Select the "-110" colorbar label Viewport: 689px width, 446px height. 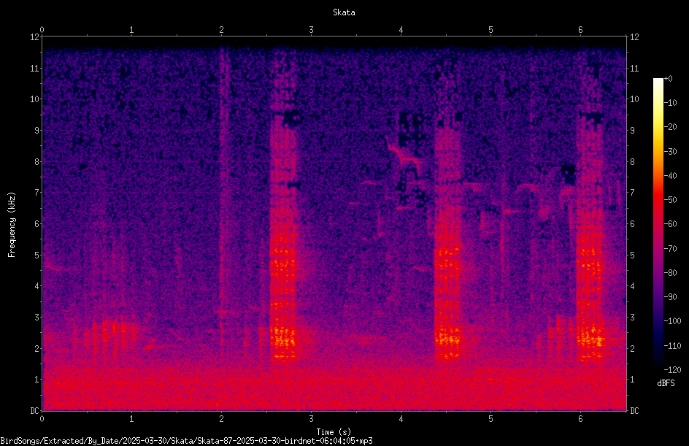[672, 346]
